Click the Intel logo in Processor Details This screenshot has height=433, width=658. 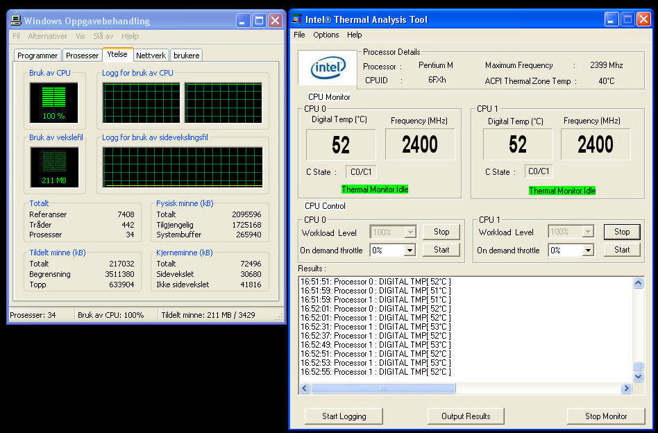click(x=328, y=67)
